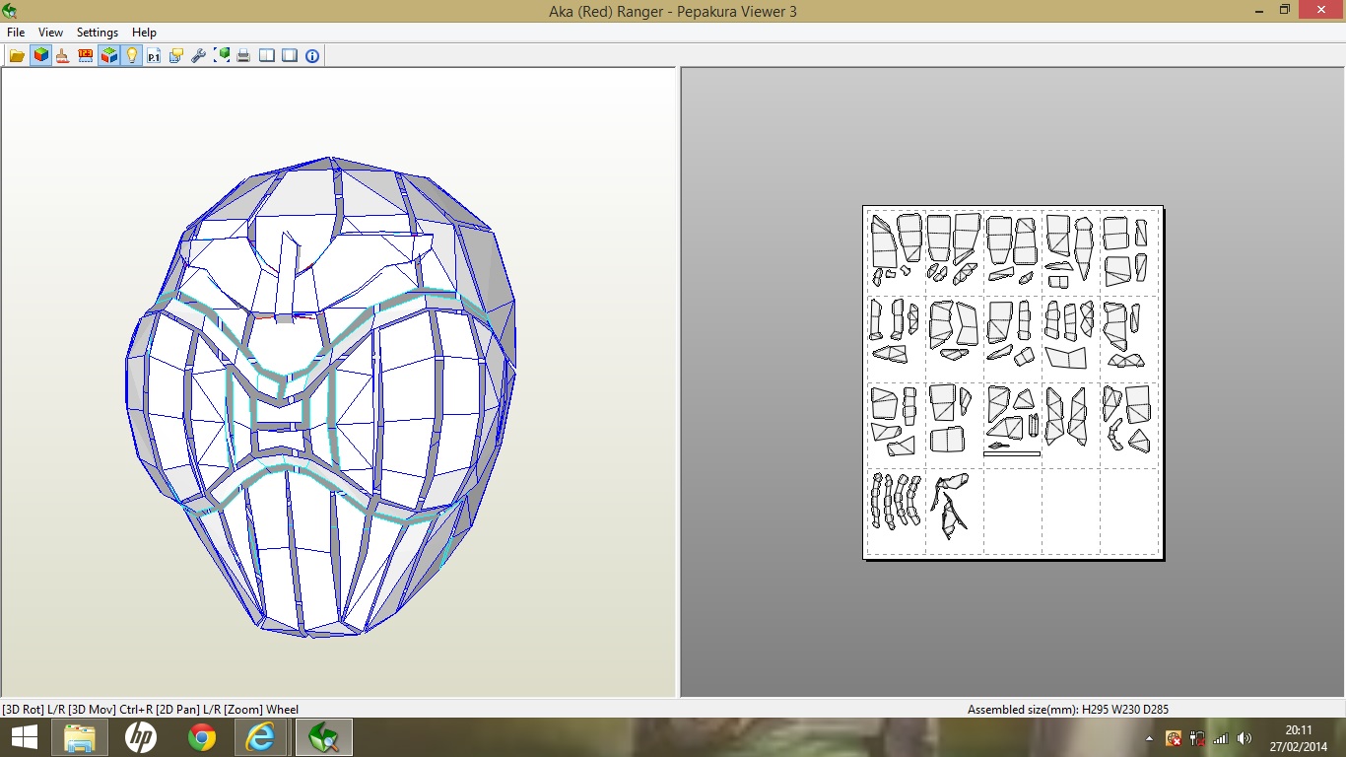
Task: Toggle the light bulb lighting icon
Action: [131, 56]
